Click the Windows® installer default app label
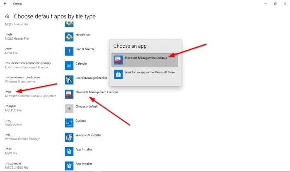This screenshot has height=172, width=290. point(88,135)
